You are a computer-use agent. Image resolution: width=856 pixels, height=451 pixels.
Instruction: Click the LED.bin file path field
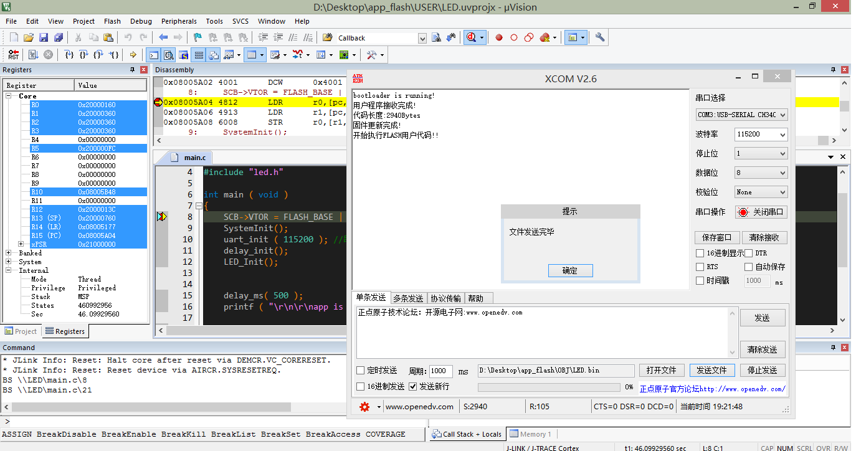point(556,370)
